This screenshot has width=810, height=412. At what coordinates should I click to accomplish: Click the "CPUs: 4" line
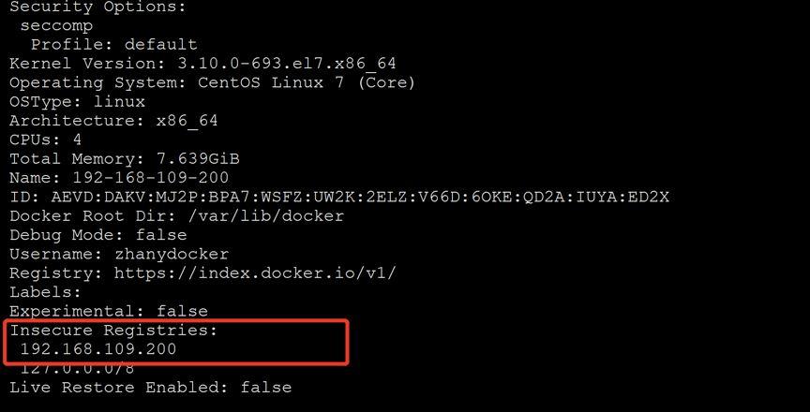point(46,140)
